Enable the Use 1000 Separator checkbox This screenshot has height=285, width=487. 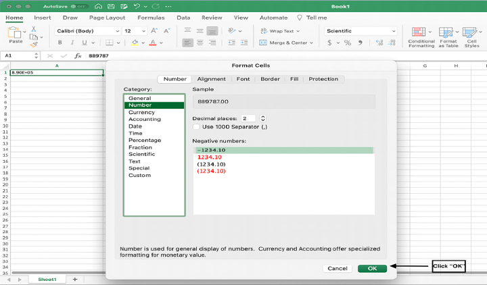(x=197, y=126)
